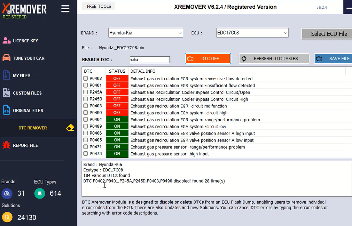This screenshot has height=226, width=352.
Task: Tick the P245D checkbox
Action: tap(86, 99)
